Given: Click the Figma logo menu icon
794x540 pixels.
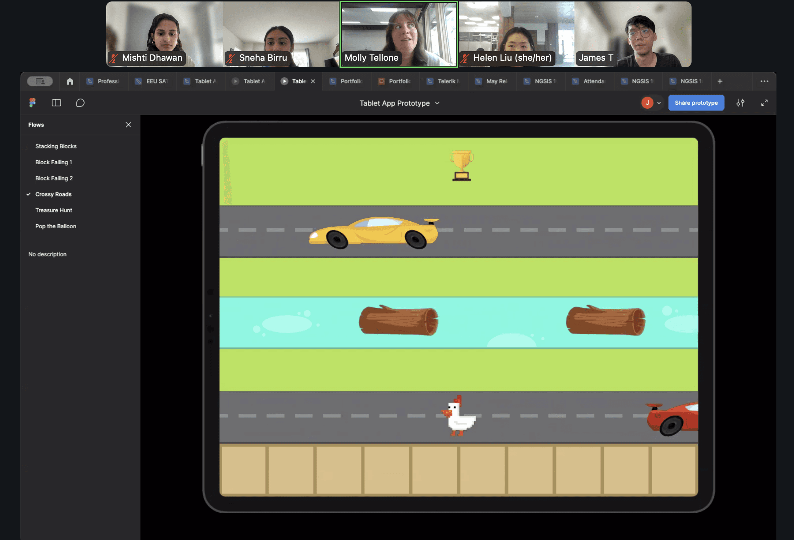Looking at the screenshot, I should (x=33, y=103).
